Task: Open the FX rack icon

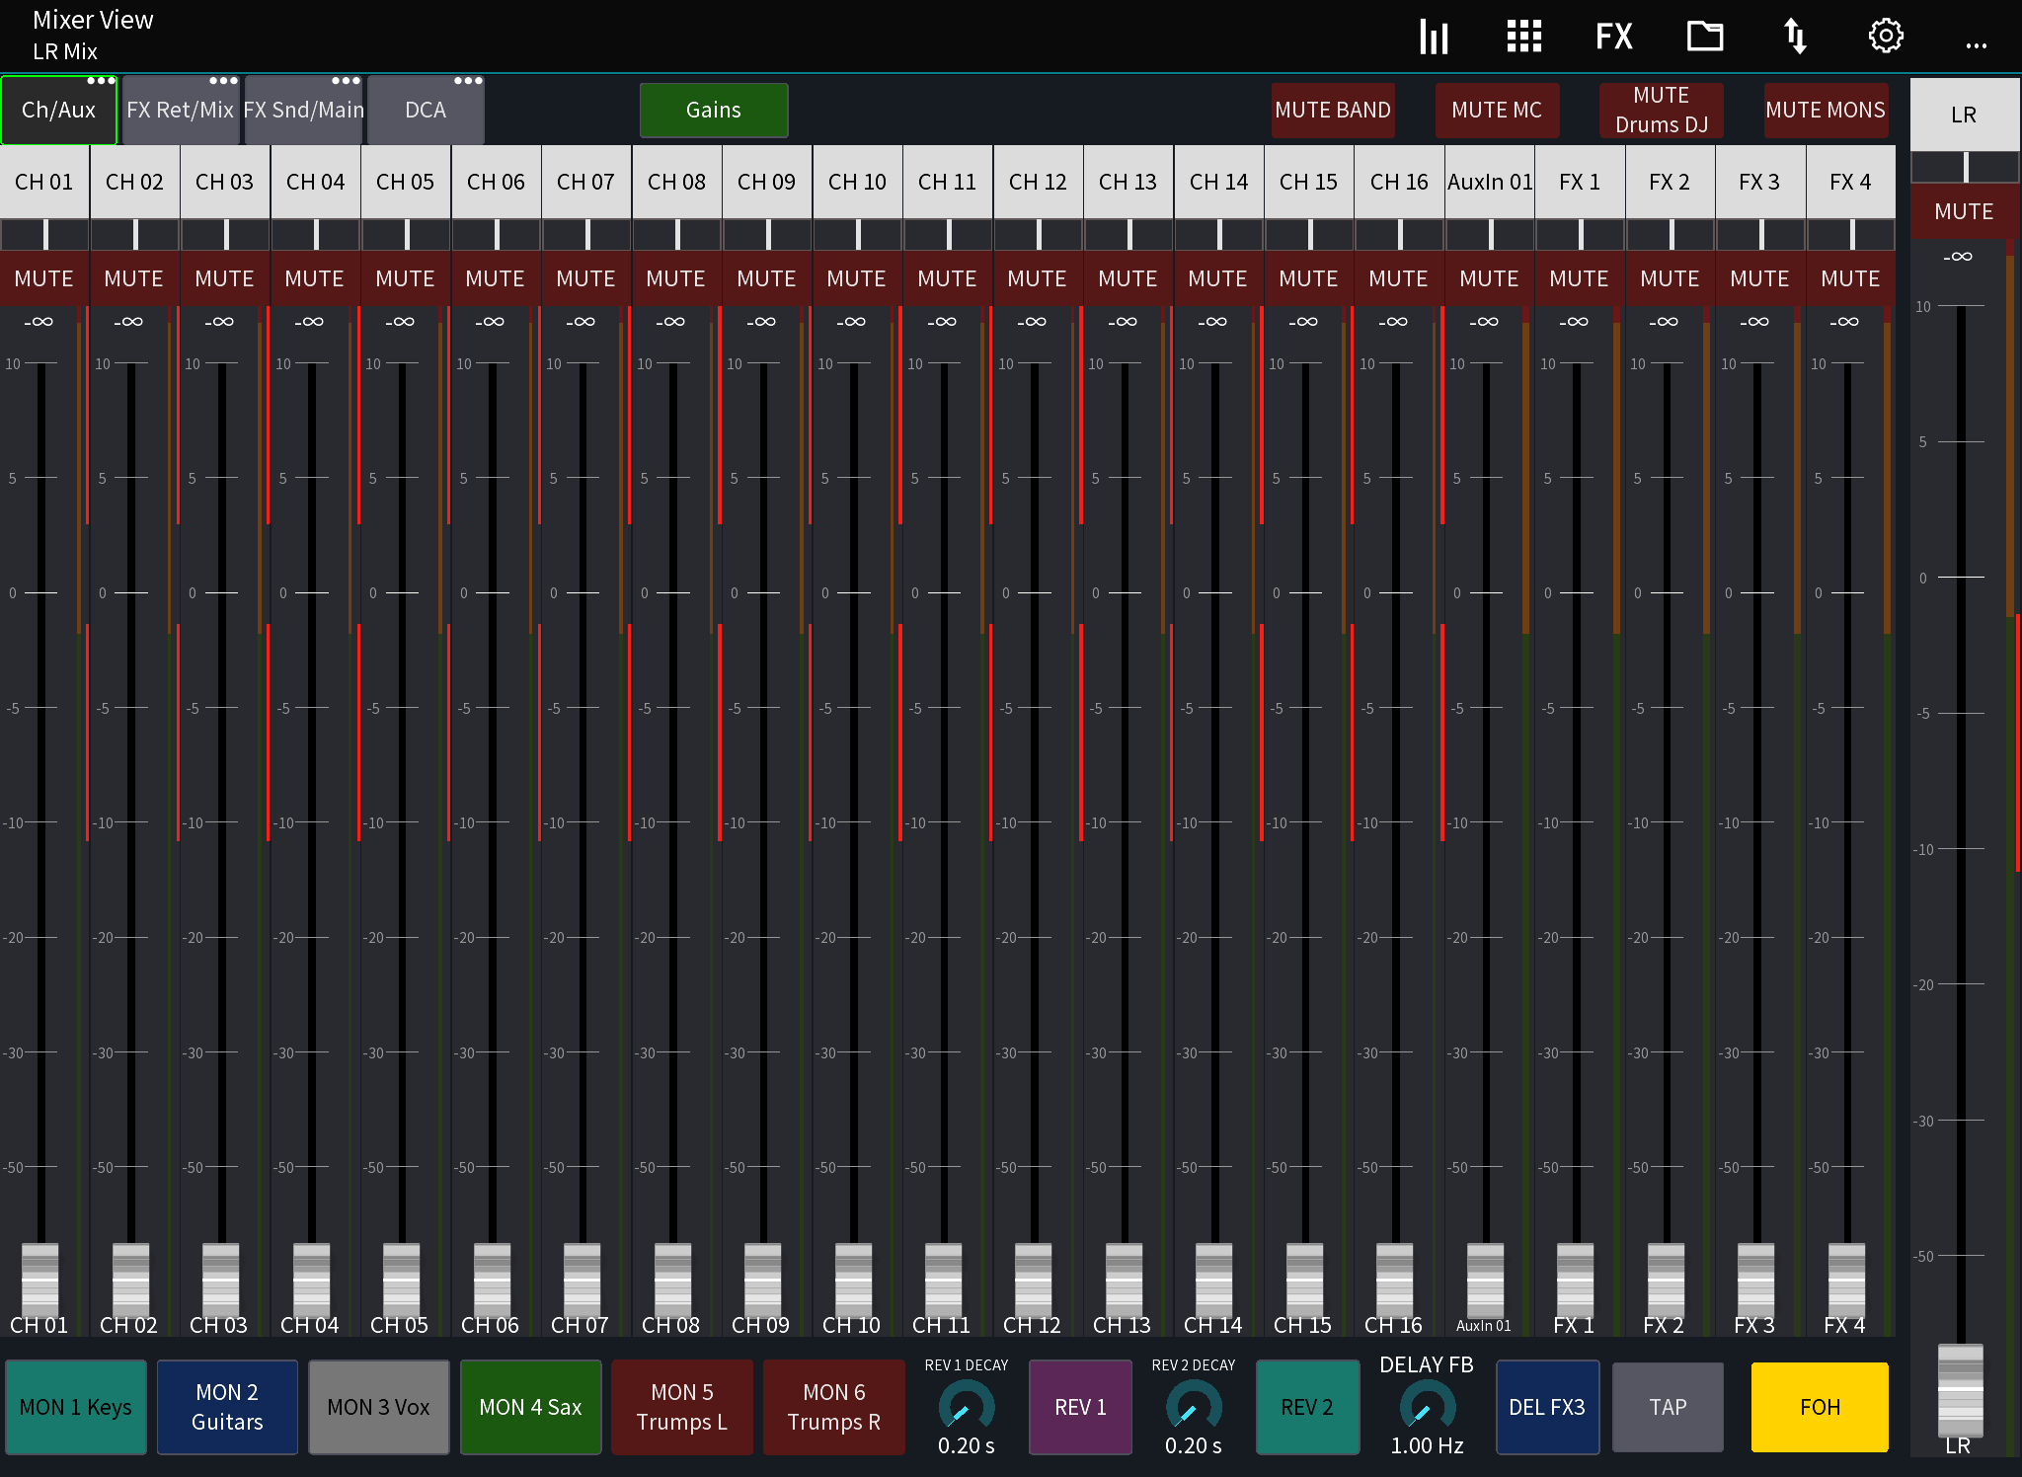Action: click(x=1614, y=36)
